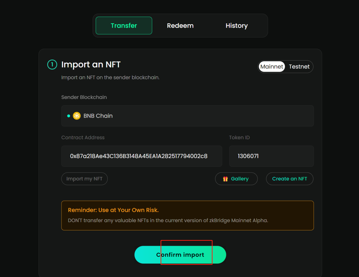Click Create an NFT button
This screenshot has height=277, width=359.
(x=290, y=179)
